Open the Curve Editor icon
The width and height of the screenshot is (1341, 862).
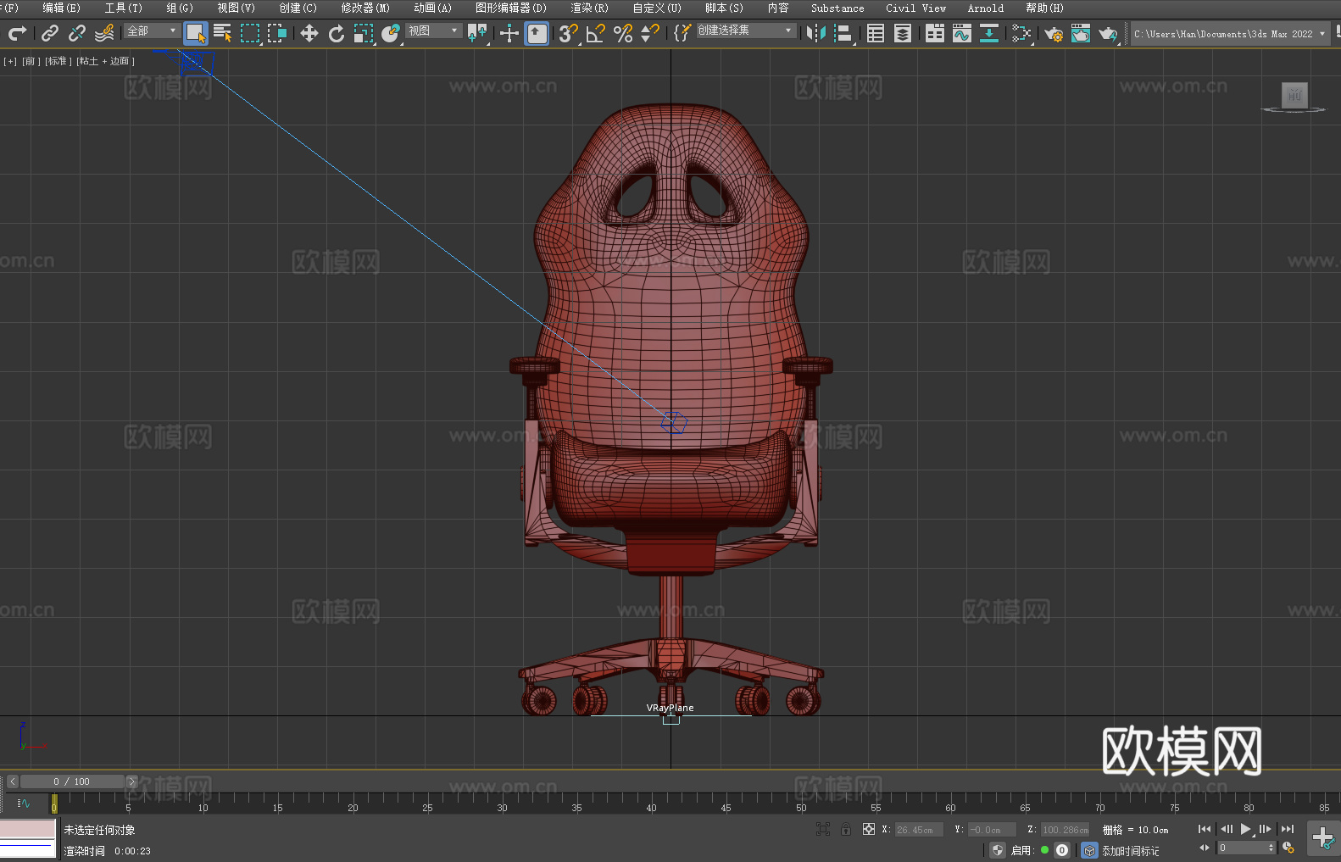[962, 33]
